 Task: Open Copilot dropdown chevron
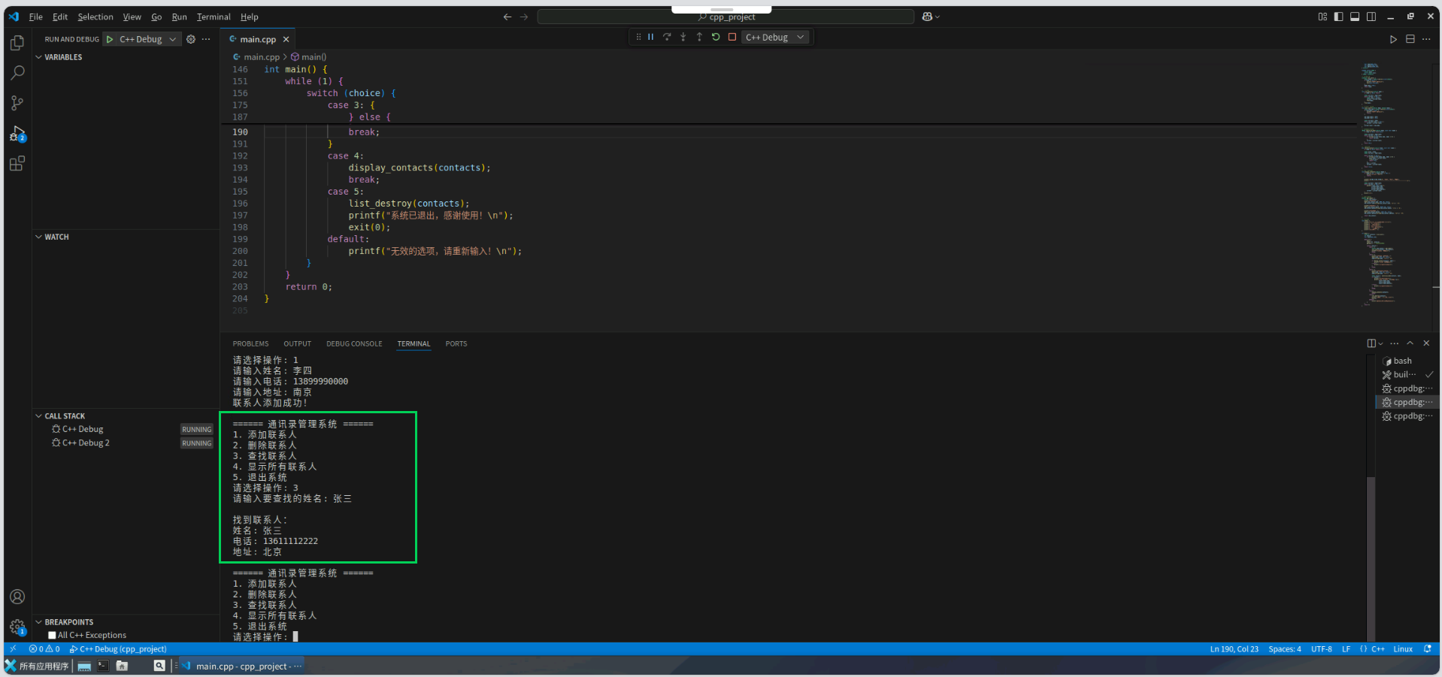pos(938,17)
